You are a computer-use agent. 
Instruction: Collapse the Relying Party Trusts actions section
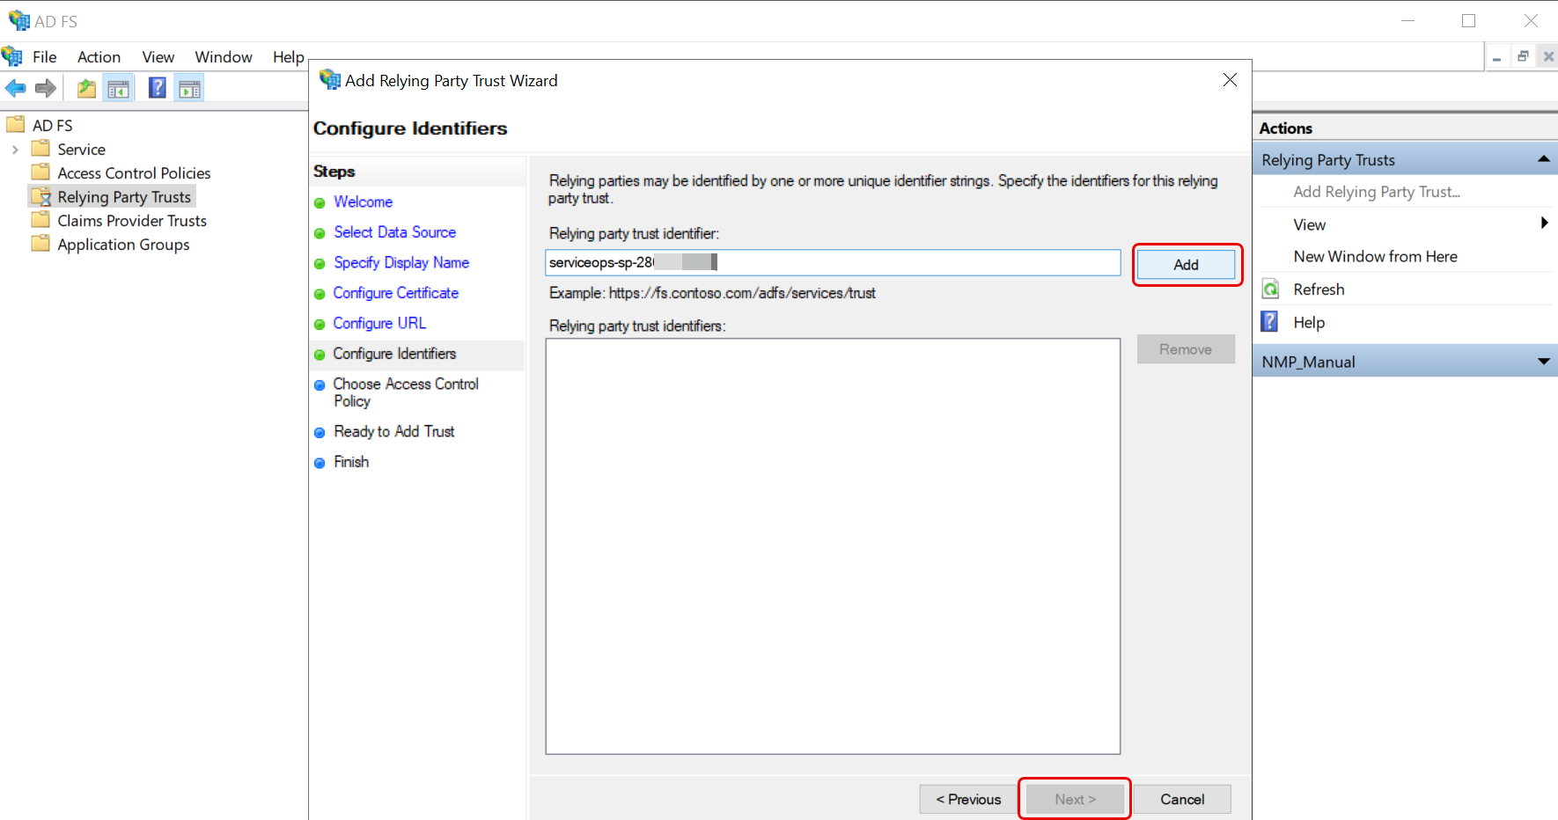(1543, 159)
